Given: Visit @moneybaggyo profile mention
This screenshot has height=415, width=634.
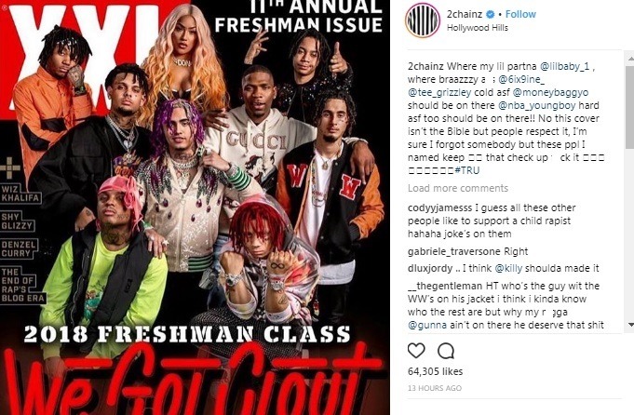Looking at the screenshot, I should [x=550, y=92].
